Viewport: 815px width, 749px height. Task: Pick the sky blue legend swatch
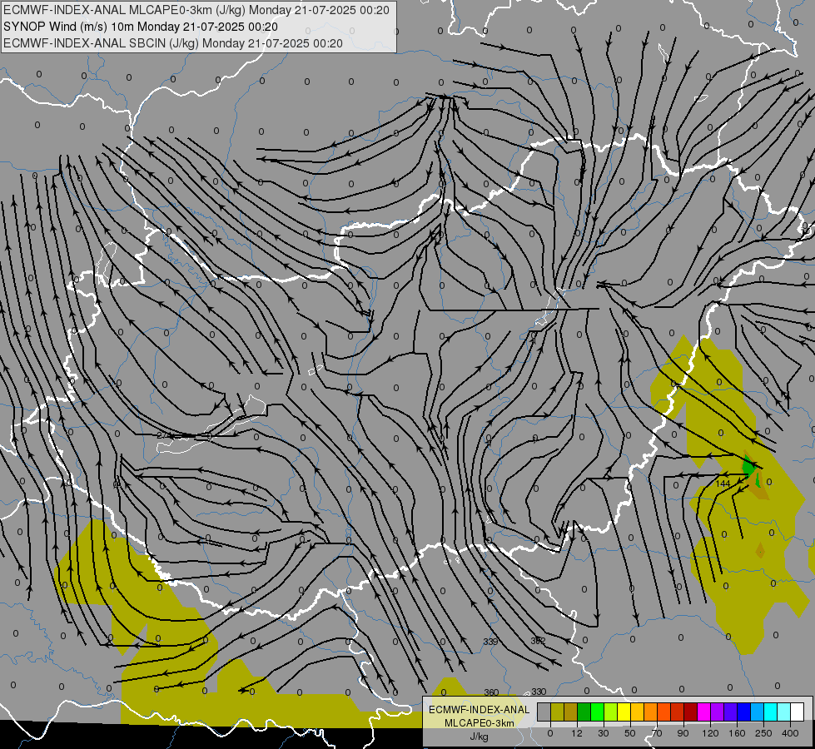point(757,712)
